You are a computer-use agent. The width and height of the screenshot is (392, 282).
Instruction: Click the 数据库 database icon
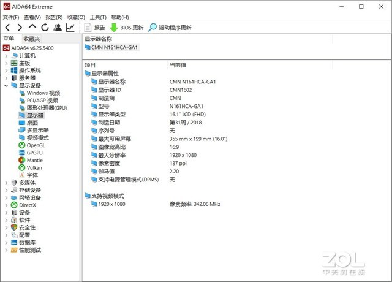(14, 243)
